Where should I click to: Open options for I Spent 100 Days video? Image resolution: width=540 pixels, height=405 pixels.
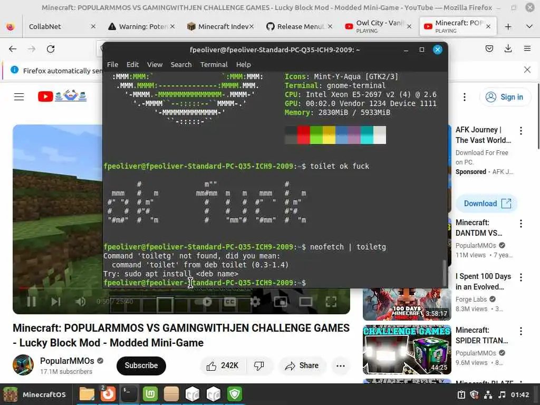pos(520,277)
